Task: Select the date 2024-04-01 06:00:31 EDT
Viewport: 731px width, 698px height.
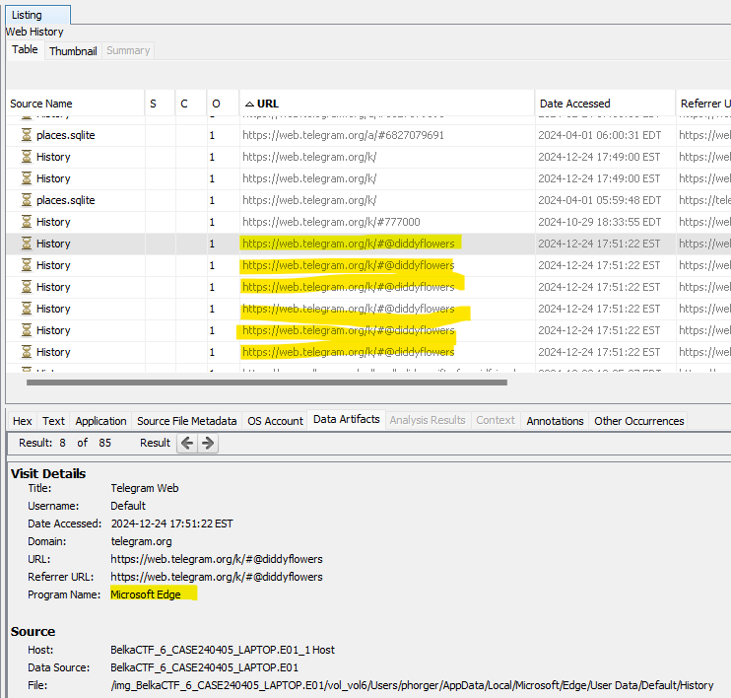Action: click(600, 135)
